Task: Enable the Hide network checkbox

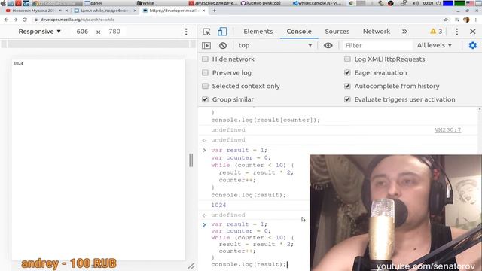Action: pyautogui.click(x=205, y=59)
